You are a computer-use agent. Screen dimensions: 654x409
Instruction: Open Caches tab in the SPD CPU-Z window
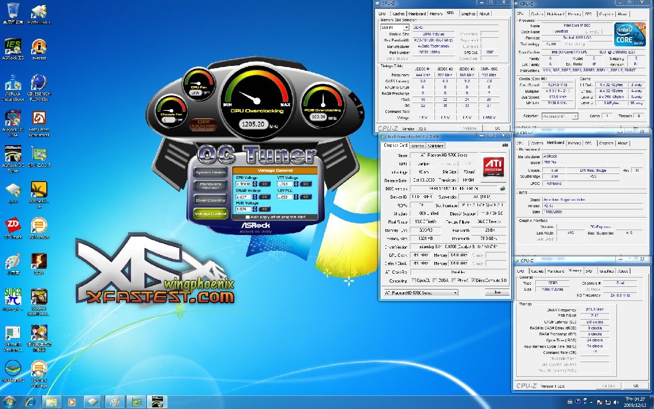[398, 14]
